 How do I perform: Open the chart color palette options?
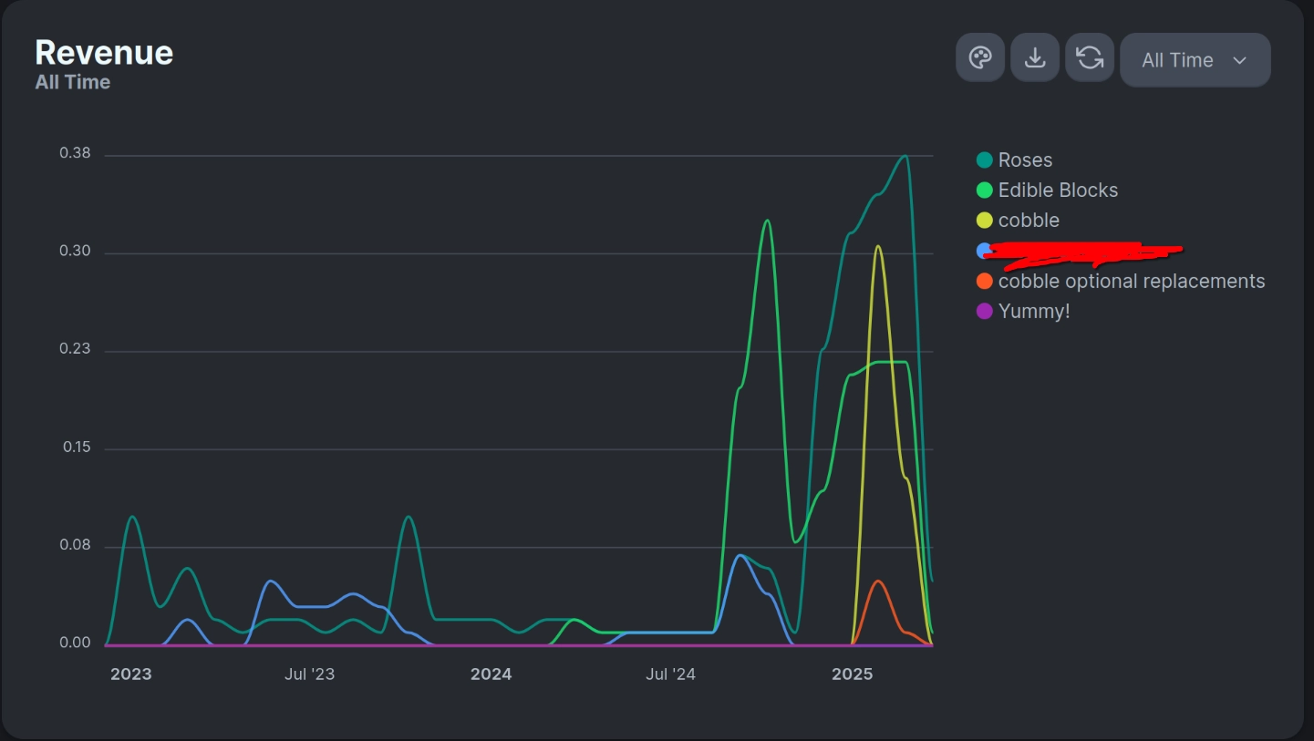(x=980, y=58)
